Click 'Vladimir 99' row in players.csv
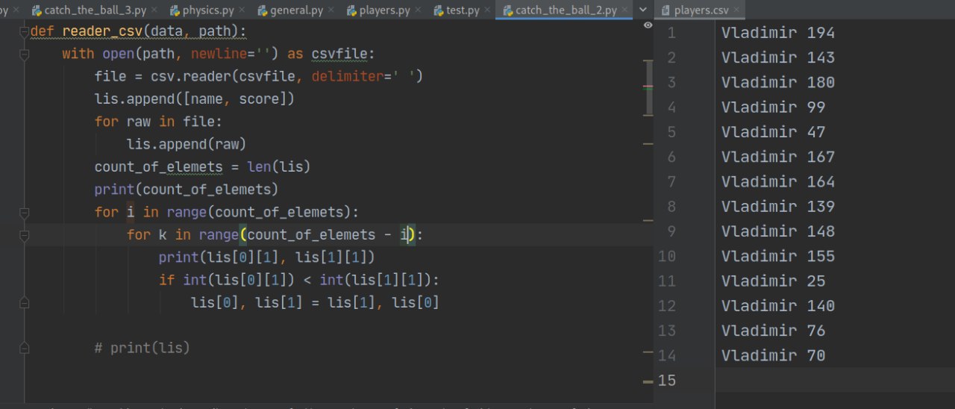Viewport: 955px width, 409px height. click(774, 107)
